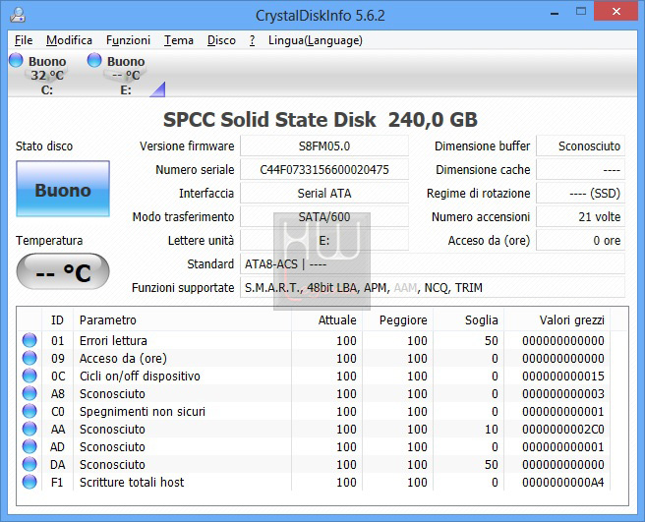
Task: Close the CrystalDiskInfo window
Action: point(616,12)
